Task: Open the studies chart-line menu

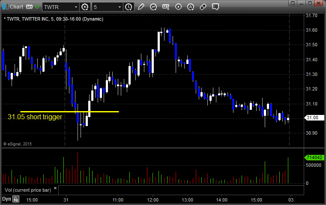Action: [x=153, y=7]
